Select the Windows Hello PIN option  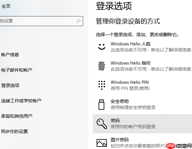coord(142,85)
